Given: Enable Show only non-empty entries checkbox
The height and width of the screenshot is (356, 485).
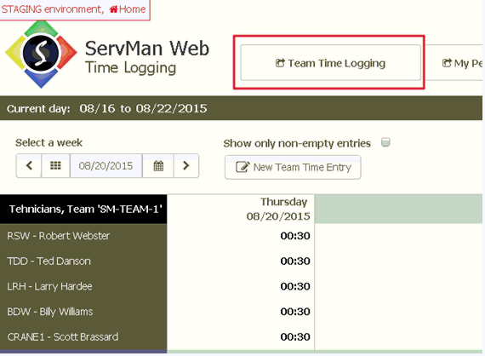Looking at the screenshot, I should [x=385, y=142].
